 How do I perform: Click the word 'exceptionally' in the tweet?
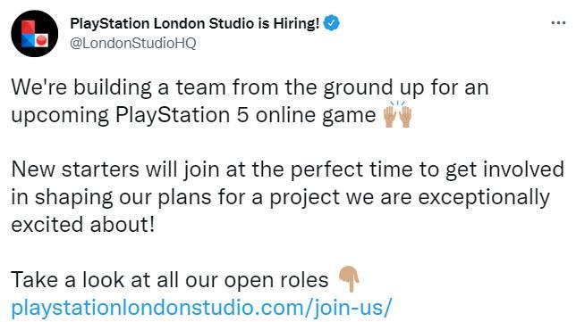(484, 198)
